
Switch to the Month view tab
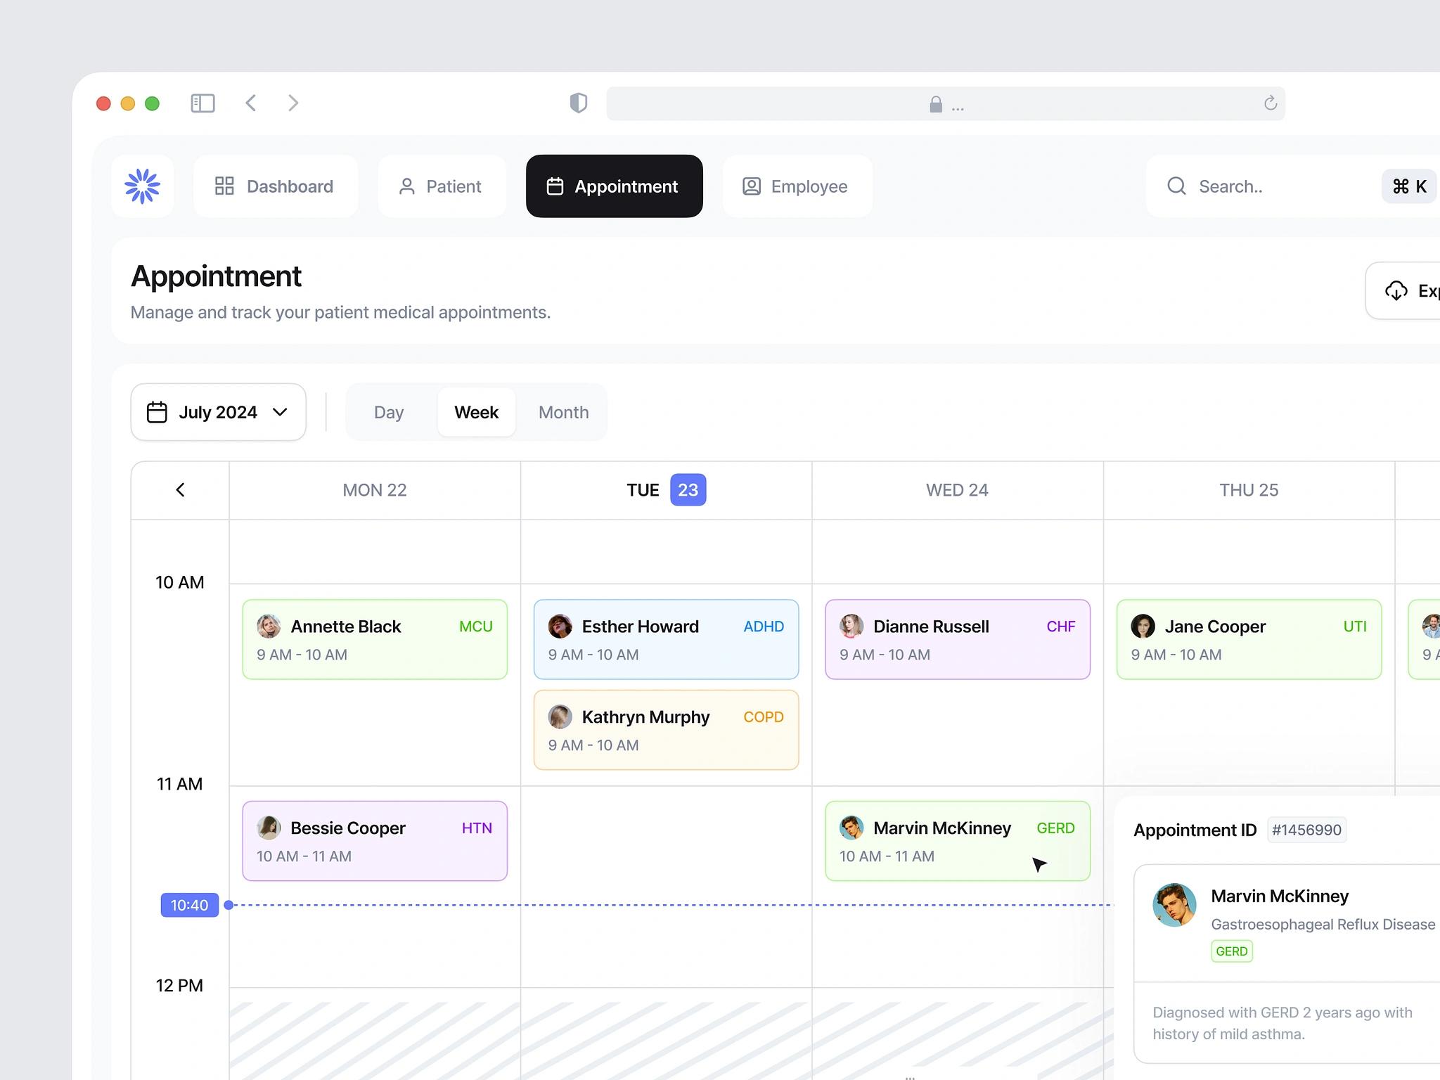[x=563, y=412]
